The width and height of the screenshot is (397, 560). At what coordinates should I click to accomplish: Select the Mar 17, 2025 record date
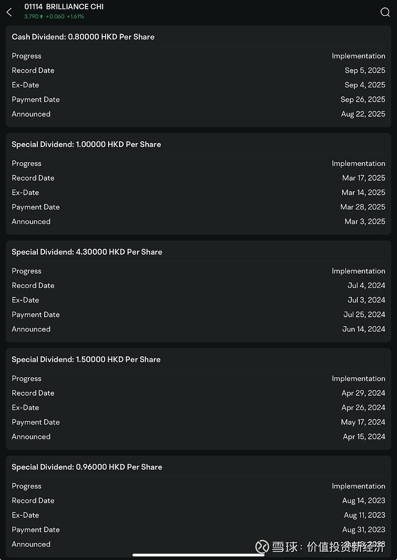click(x=364, y=178)
